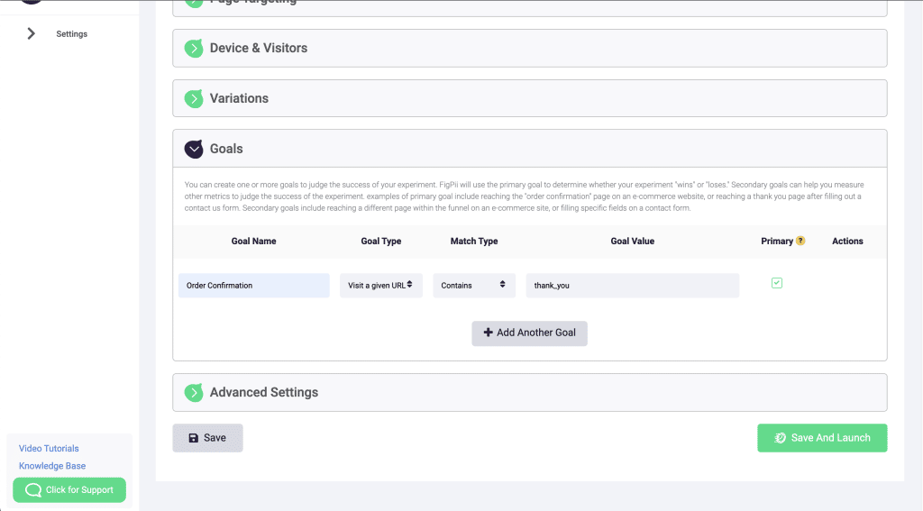Open the Goal Type dropdown
923x511 pixels.
point(381,286)
